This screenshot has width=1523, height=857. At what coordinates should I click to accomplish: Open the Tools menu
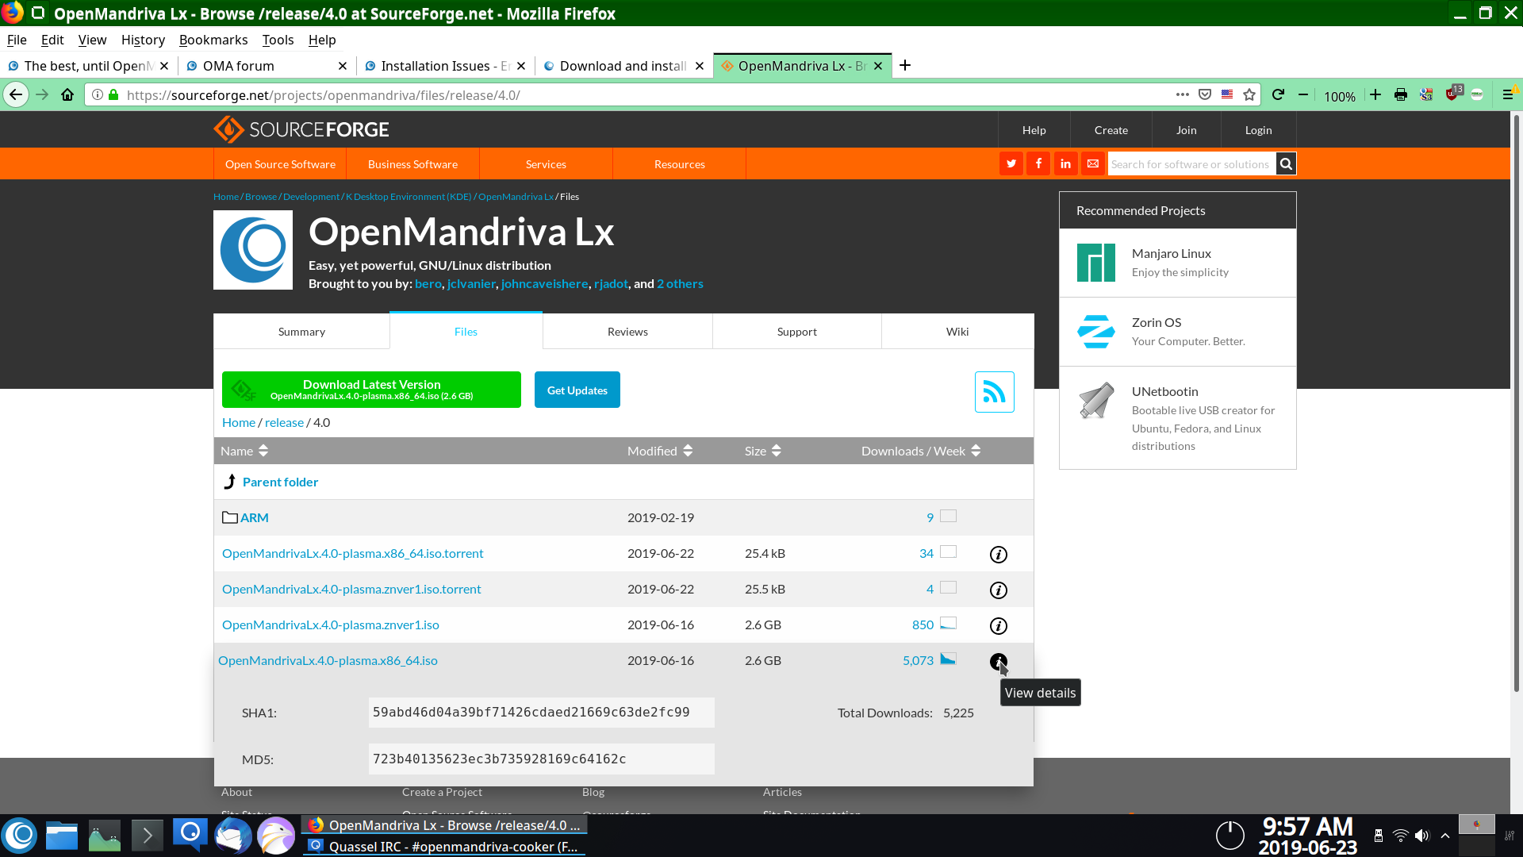coord(278,40)
